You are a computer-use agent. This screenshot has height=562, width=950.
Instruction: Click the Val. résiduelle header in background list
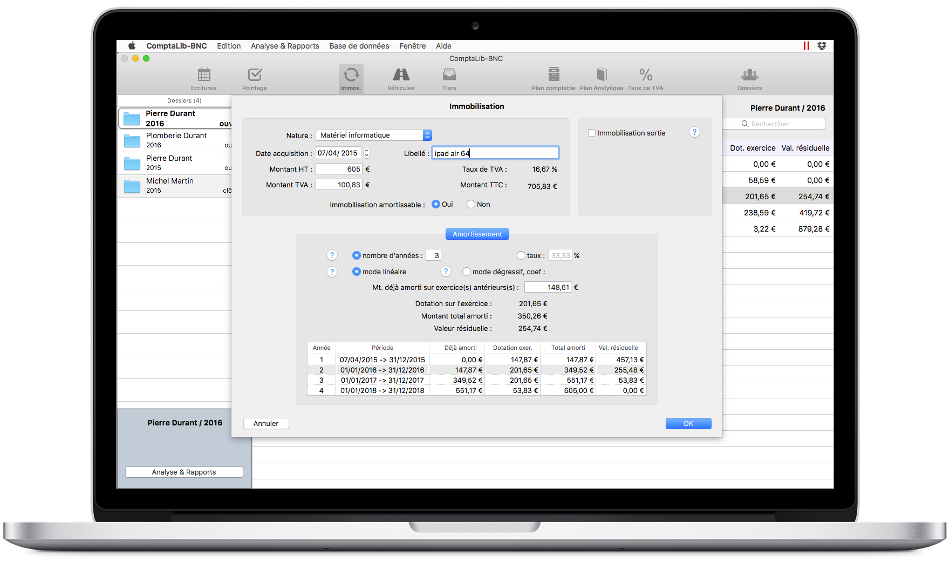point(805,148)
